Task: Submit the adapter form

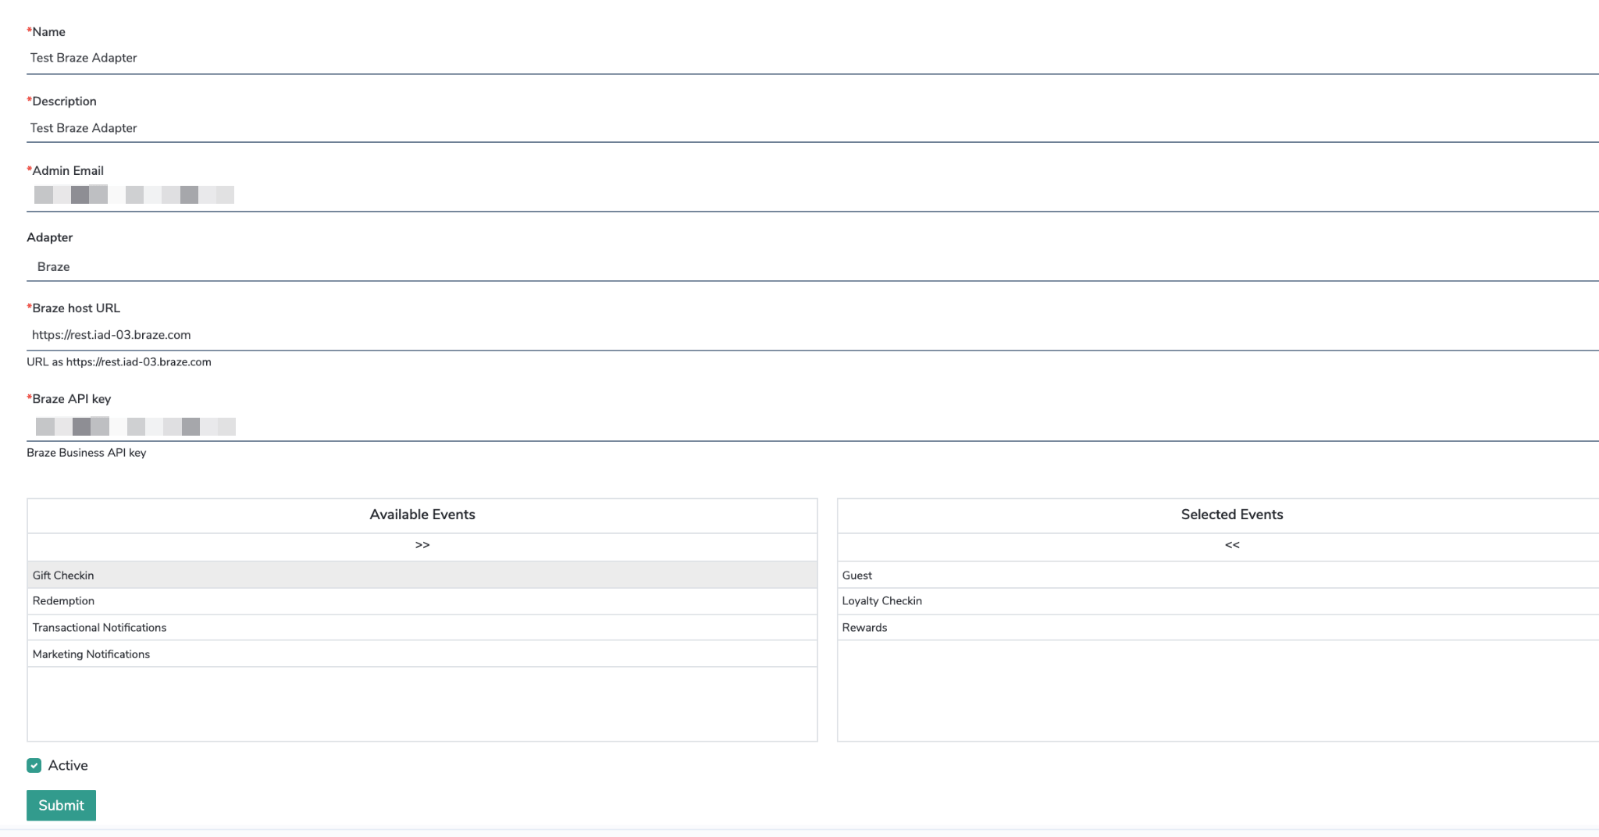Action: 61,806
